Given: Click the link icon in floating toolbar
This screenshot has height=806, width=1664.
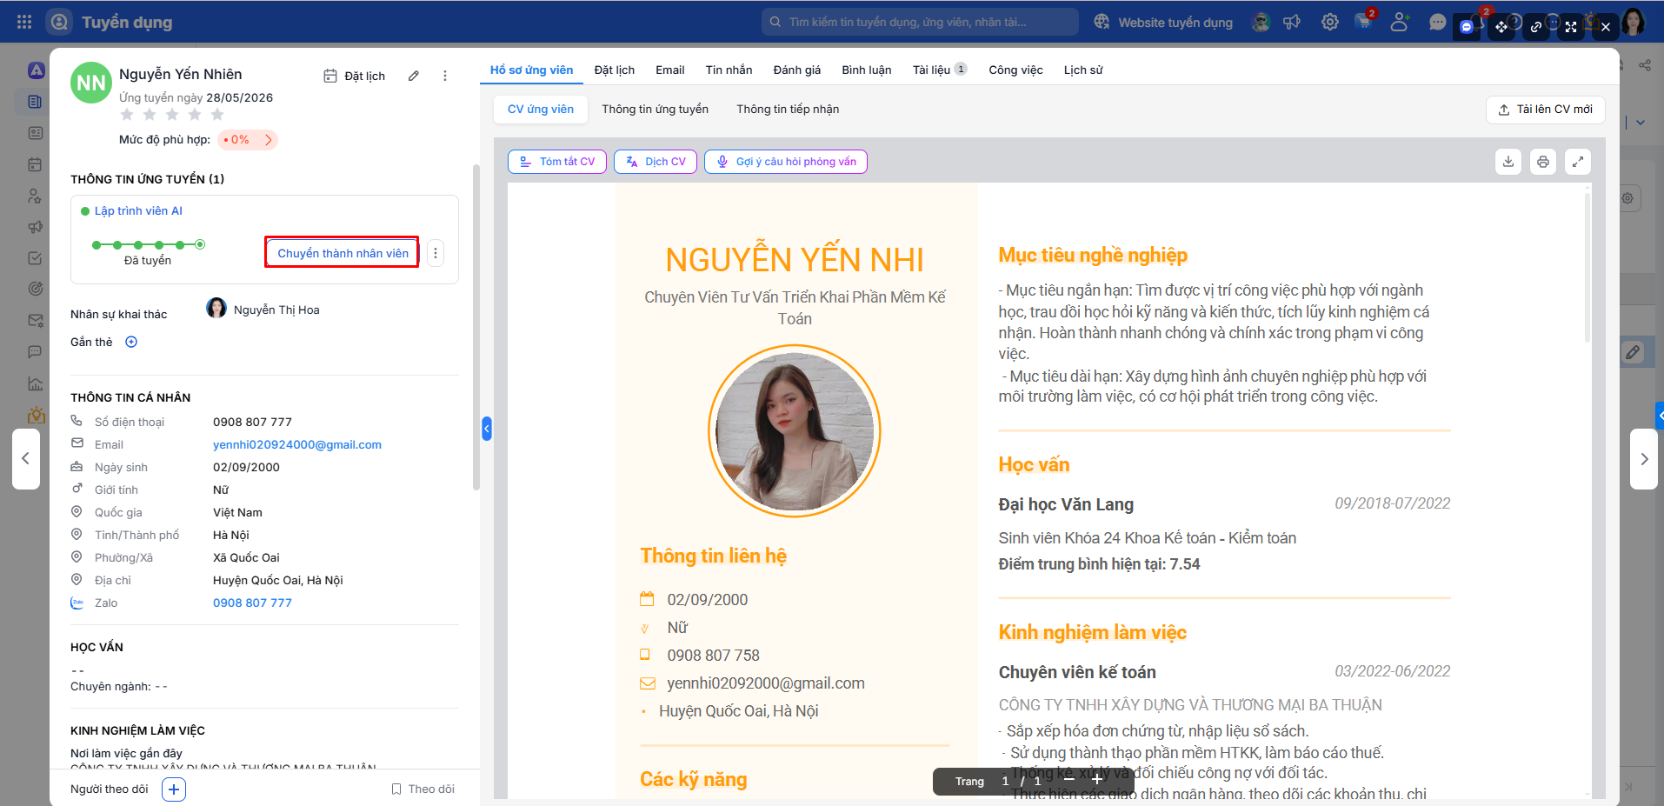Looking at the screenshot, I should point(1536,27).
